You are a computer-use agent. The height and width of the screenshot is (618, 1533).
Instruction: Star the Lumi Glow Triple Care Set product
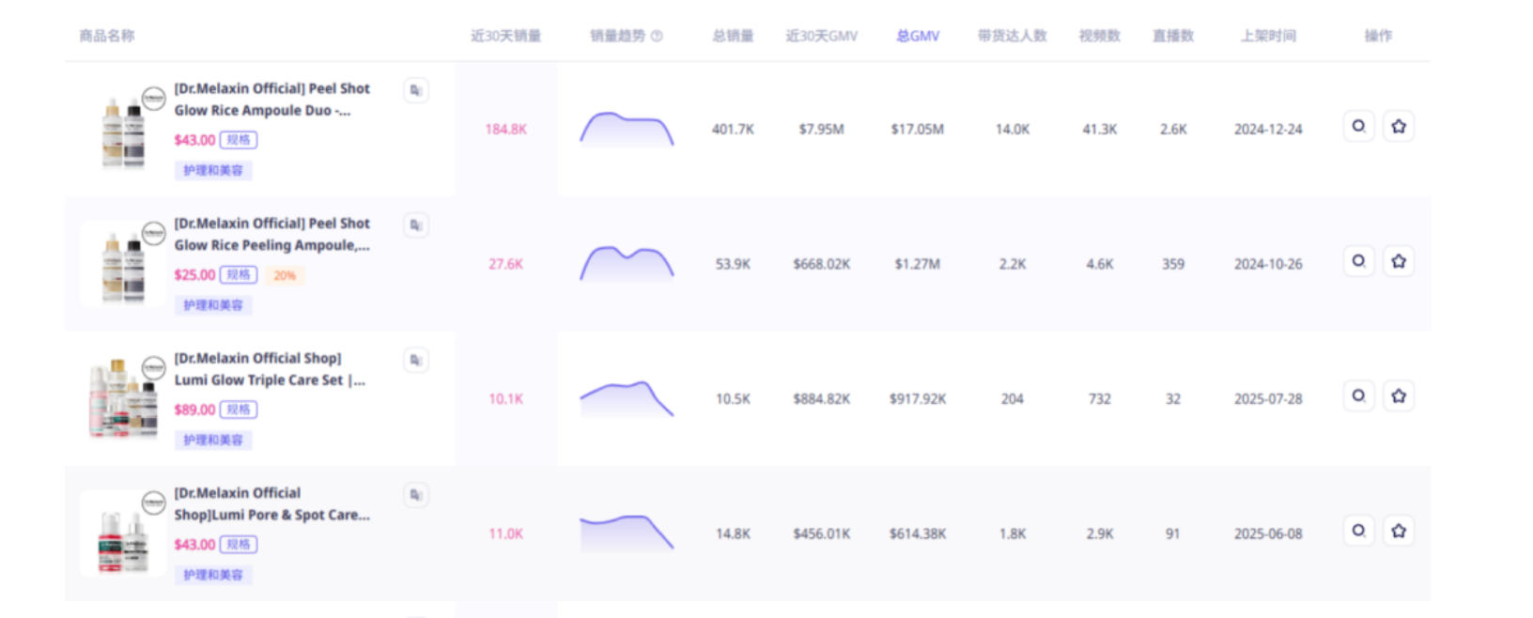(1399, 395)
